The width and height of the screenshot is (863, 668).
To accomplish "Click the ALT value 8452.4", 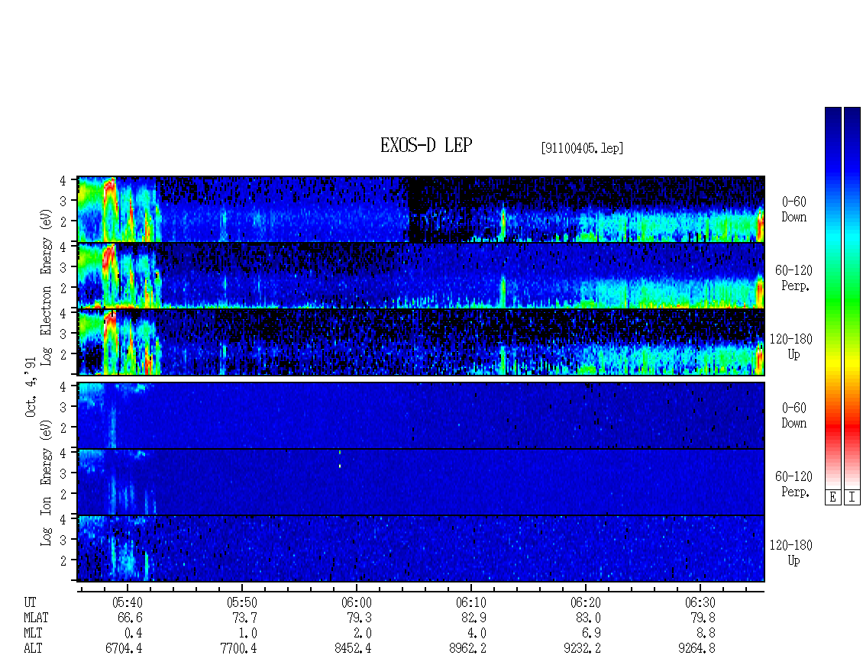I will [x=353, y=649].
